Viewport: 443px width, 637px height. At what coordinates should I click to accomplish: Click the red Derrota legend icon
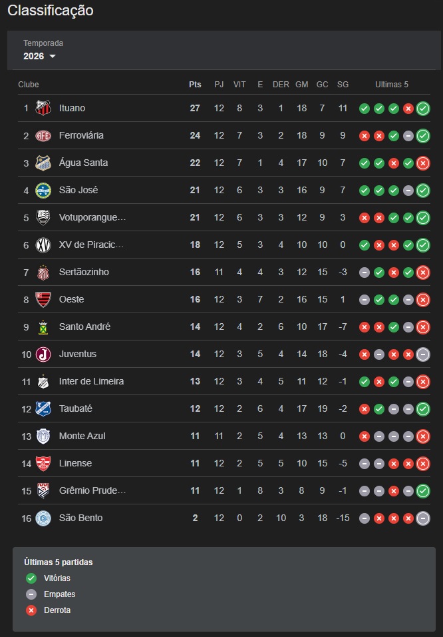(x=31, y=610)
